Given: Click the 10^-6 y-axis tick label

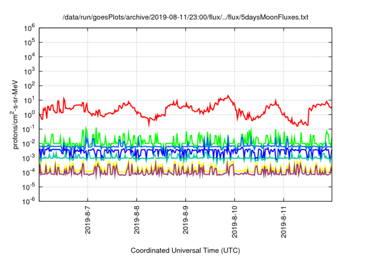Looking at the screenshot, I should (29, 202).
